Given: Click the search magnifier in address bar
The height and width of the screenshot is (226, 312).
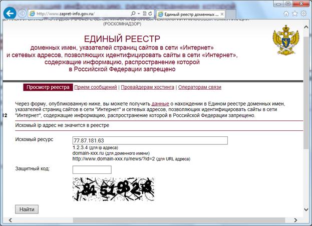Looking at the screenshot, I should [133, 14].
